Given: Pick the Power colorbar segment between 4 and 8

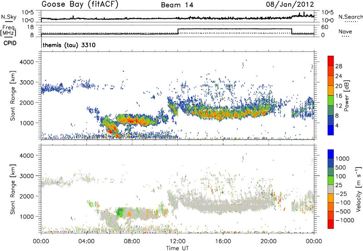Looking at the screenshot, I should pyautogui.click(x=331, y=121).
